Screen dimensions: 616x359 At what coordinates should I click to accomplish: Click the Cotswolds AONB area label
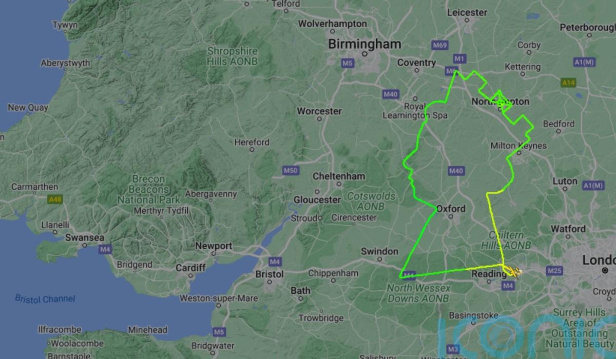click(x=372, y=201)
